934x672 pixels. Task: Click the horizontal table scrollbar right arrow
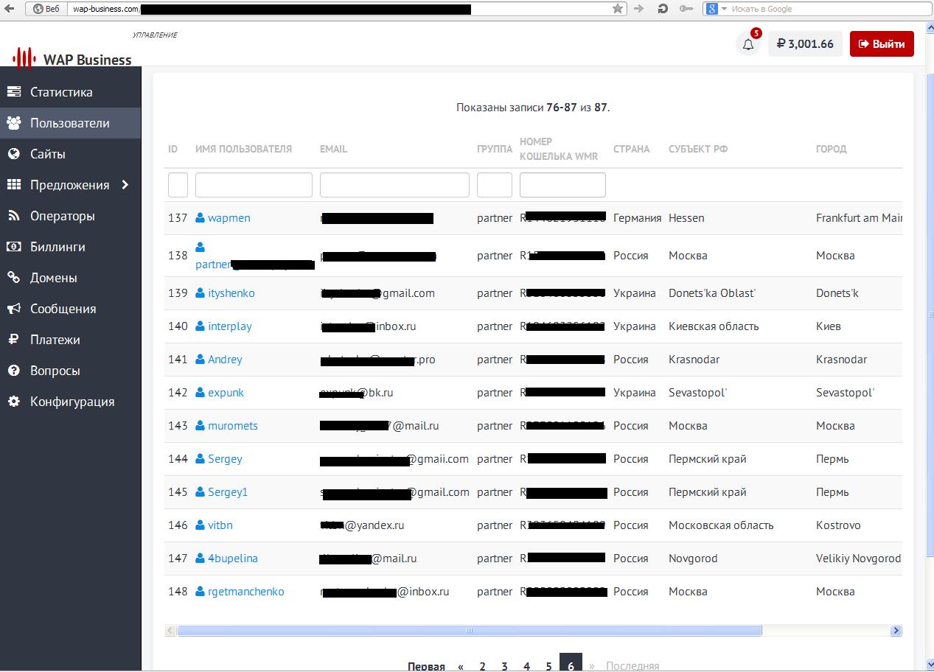[896, 631]
